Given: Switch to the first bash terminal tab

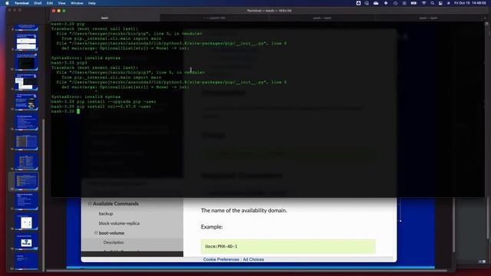Looking at the screenshot, I should [x=105, y=18].
